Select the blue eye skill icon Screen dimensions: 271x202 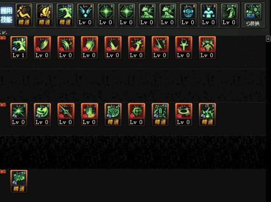click(188, 14)
